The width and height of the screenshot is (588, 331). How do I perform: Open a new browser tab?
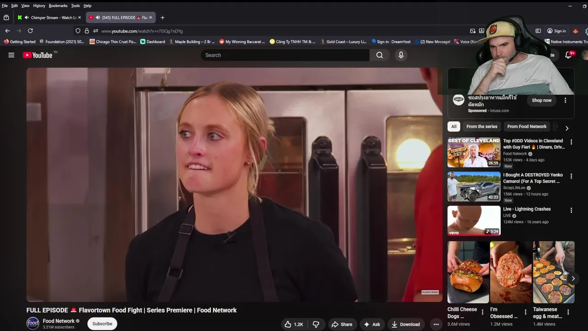click(x=162, y=17)
